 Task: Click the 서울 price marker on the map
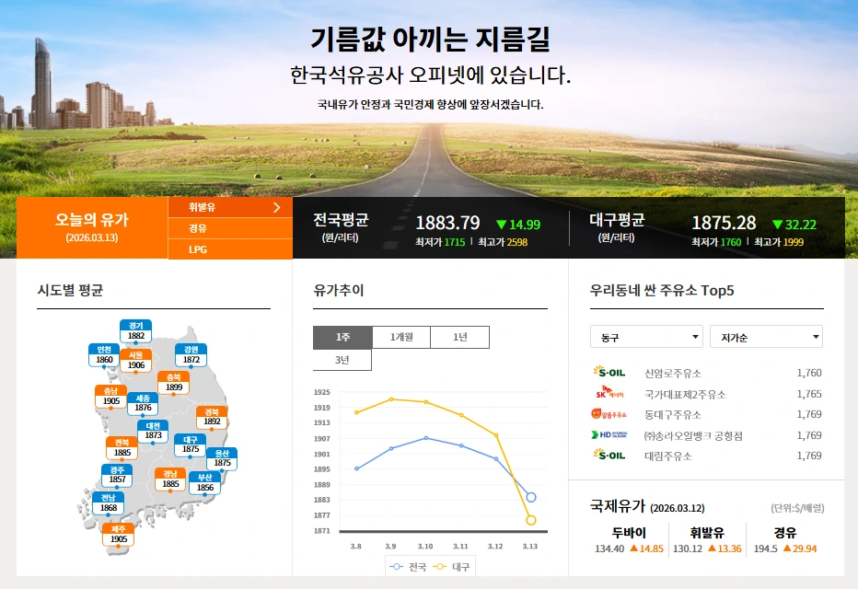click(x=135, y=362)
